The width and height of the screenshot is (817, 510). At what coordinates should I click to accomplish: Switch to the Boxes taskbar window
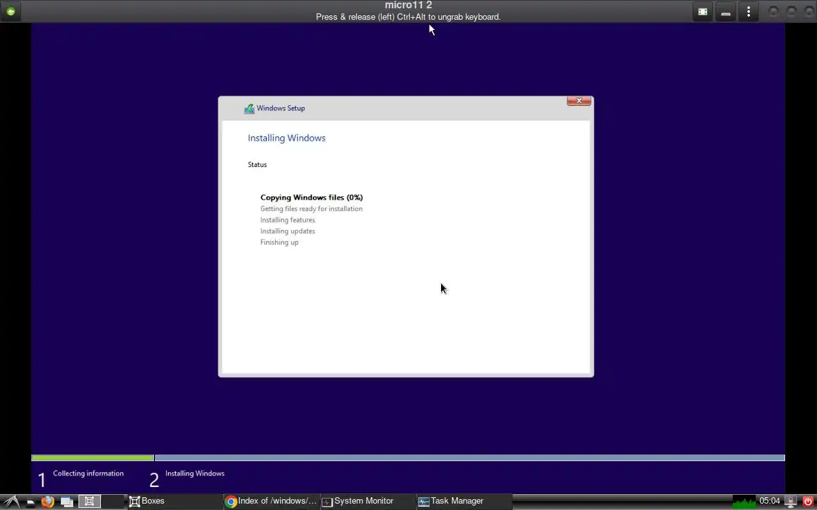[175, 501]
